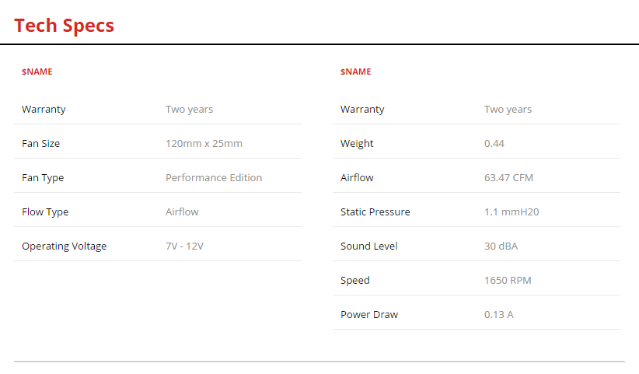Click the Static Pressure label
The image size is (639, 374).
tap(375, 212)
